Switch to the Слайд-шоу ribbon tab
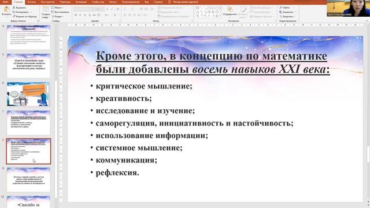Screen dimensions: 370x208 98,2
